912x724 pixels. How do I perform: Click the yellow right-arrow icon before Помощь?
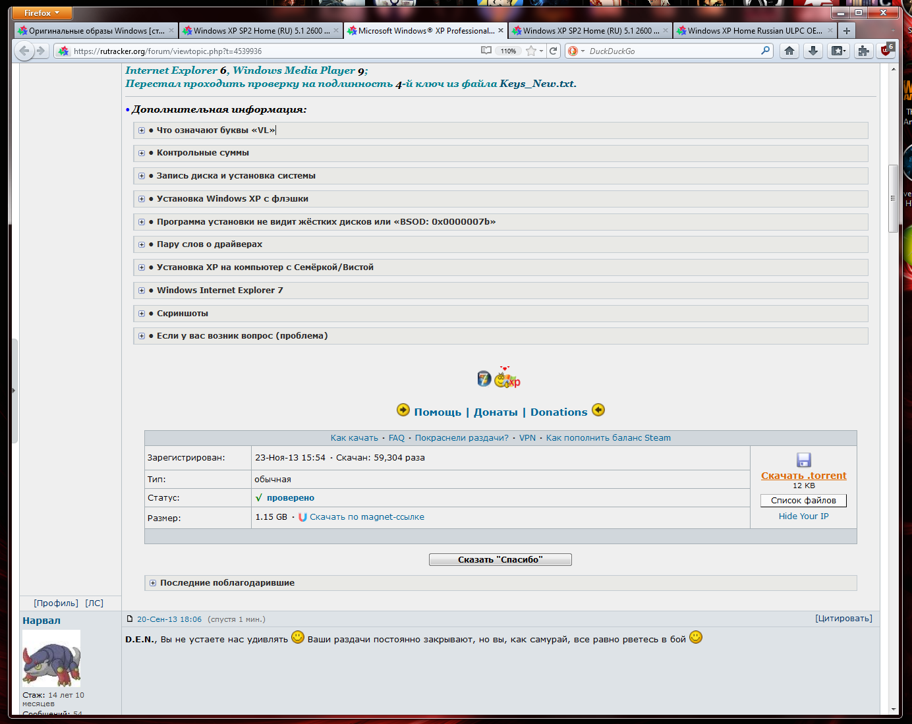point(403,410)
